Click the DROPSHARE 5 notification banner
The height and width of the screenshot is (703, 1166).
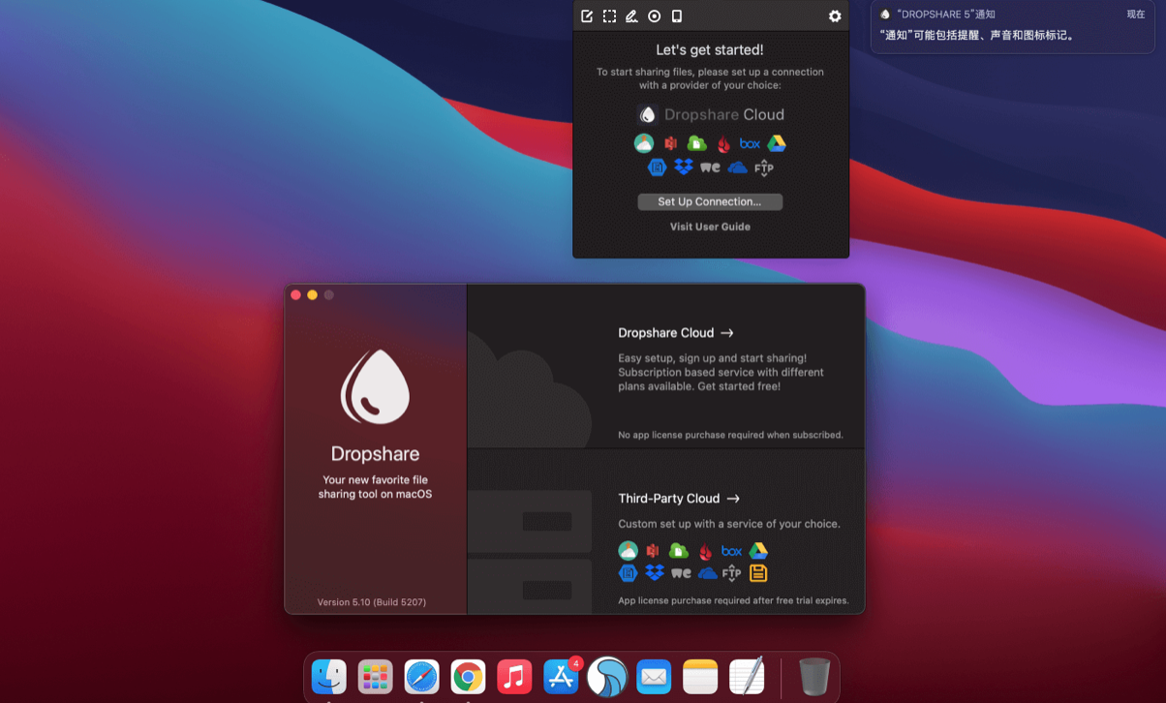pyautogui.click(x=1011, y=29)
